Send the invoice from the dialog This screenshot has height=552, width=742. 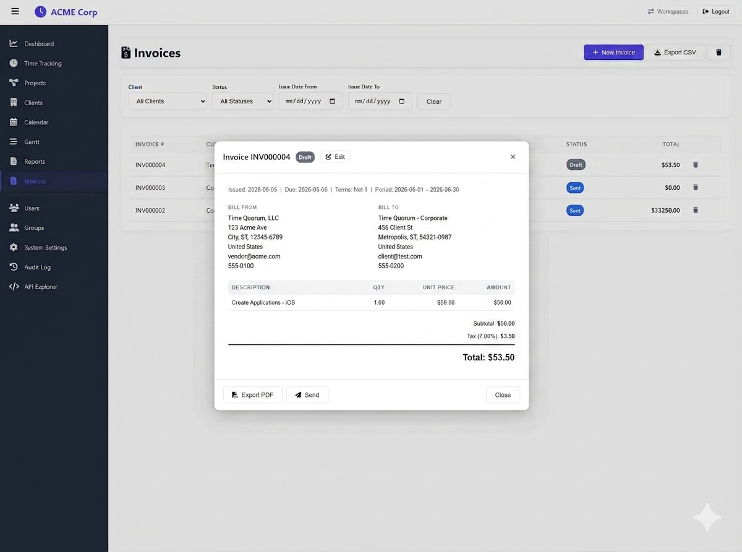[x=307, y=395]
